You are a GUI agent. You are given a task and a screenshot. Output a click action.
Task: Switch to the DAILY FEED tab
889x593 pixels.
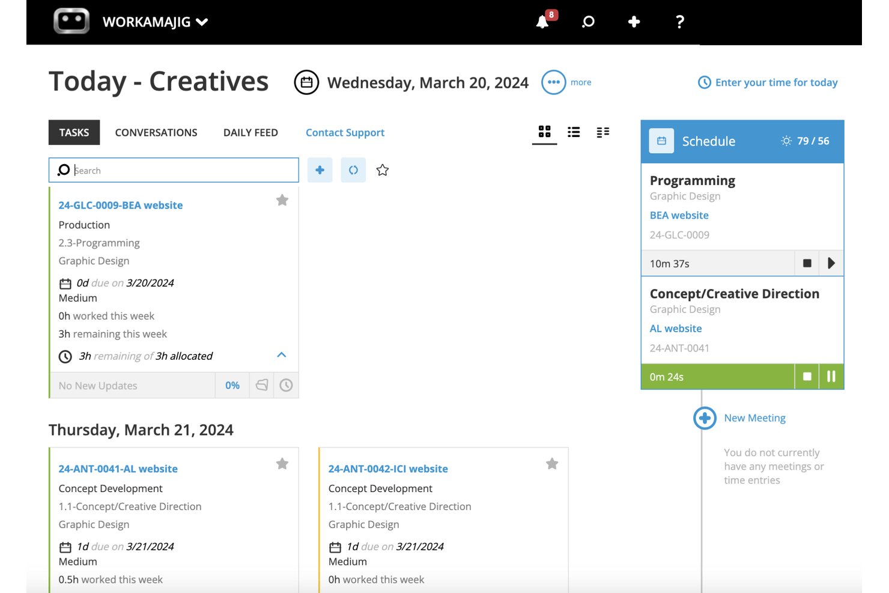pyautogui.click(x=250, y=132)
